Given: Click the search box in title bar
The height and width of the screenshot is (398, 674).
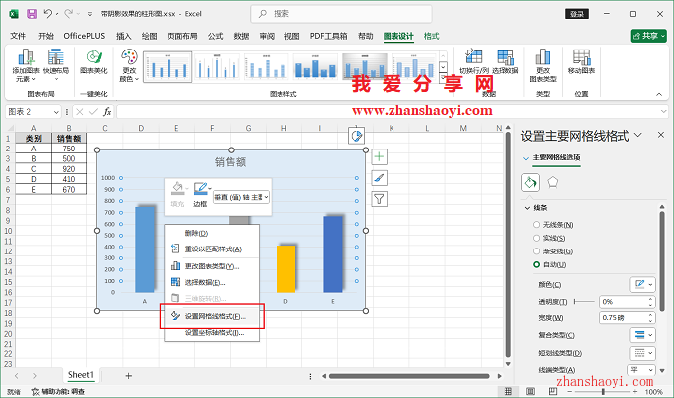Looking at the screenshot, I should (x=341, y=14).
